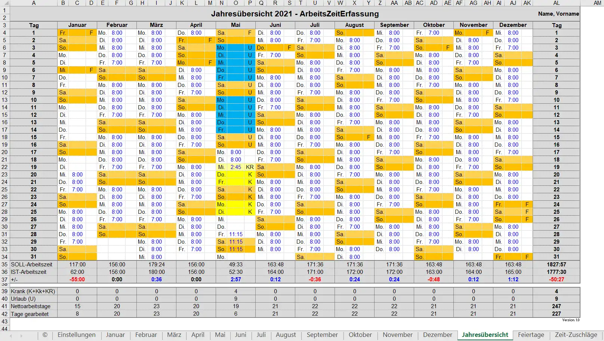This screenshot has height=341, width=604.
Task: Click the 'Urlaub (U)' row label
Action: [x=34, y=299]
